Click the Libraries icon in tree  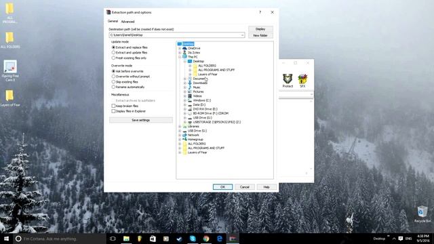pos(184,127)
